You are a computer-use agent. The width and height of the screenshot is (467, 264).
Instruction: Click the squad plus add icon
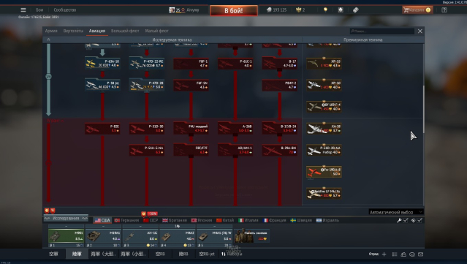(x=384, y=254)
